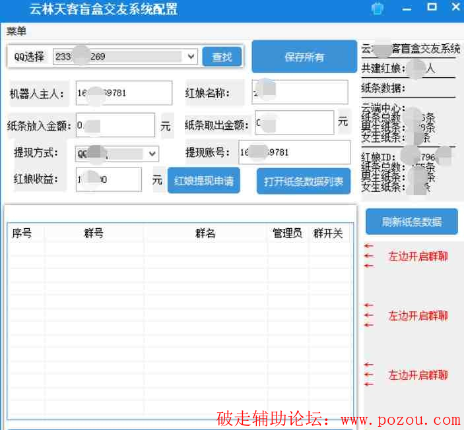464x430 pixels.
Task: Click the shirt skin icon in title bar
Action: (x=378, y=9)
